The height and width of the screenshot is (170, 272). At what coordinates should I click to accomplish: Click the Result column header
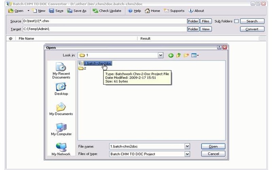(198, 38)
